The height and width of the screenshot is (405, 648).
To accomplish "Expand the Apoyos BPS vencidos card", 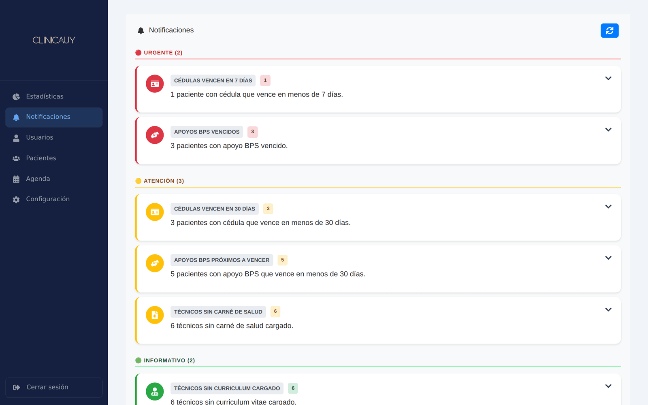I will [x=608, y=130].
